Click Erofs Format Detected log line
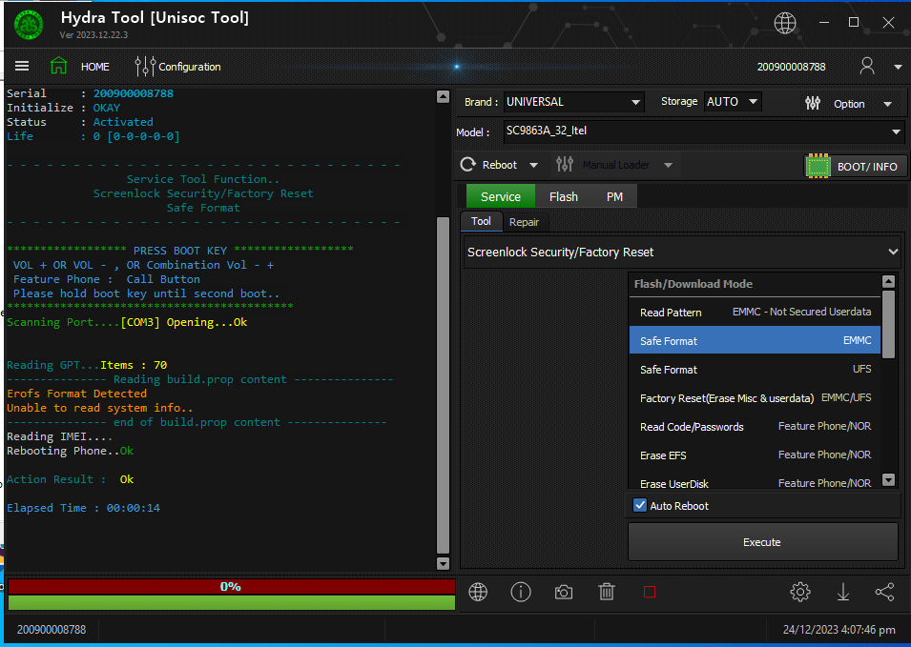Image resolution: width=911 pixels, height=647 pixels. click(x=76, y=394)
